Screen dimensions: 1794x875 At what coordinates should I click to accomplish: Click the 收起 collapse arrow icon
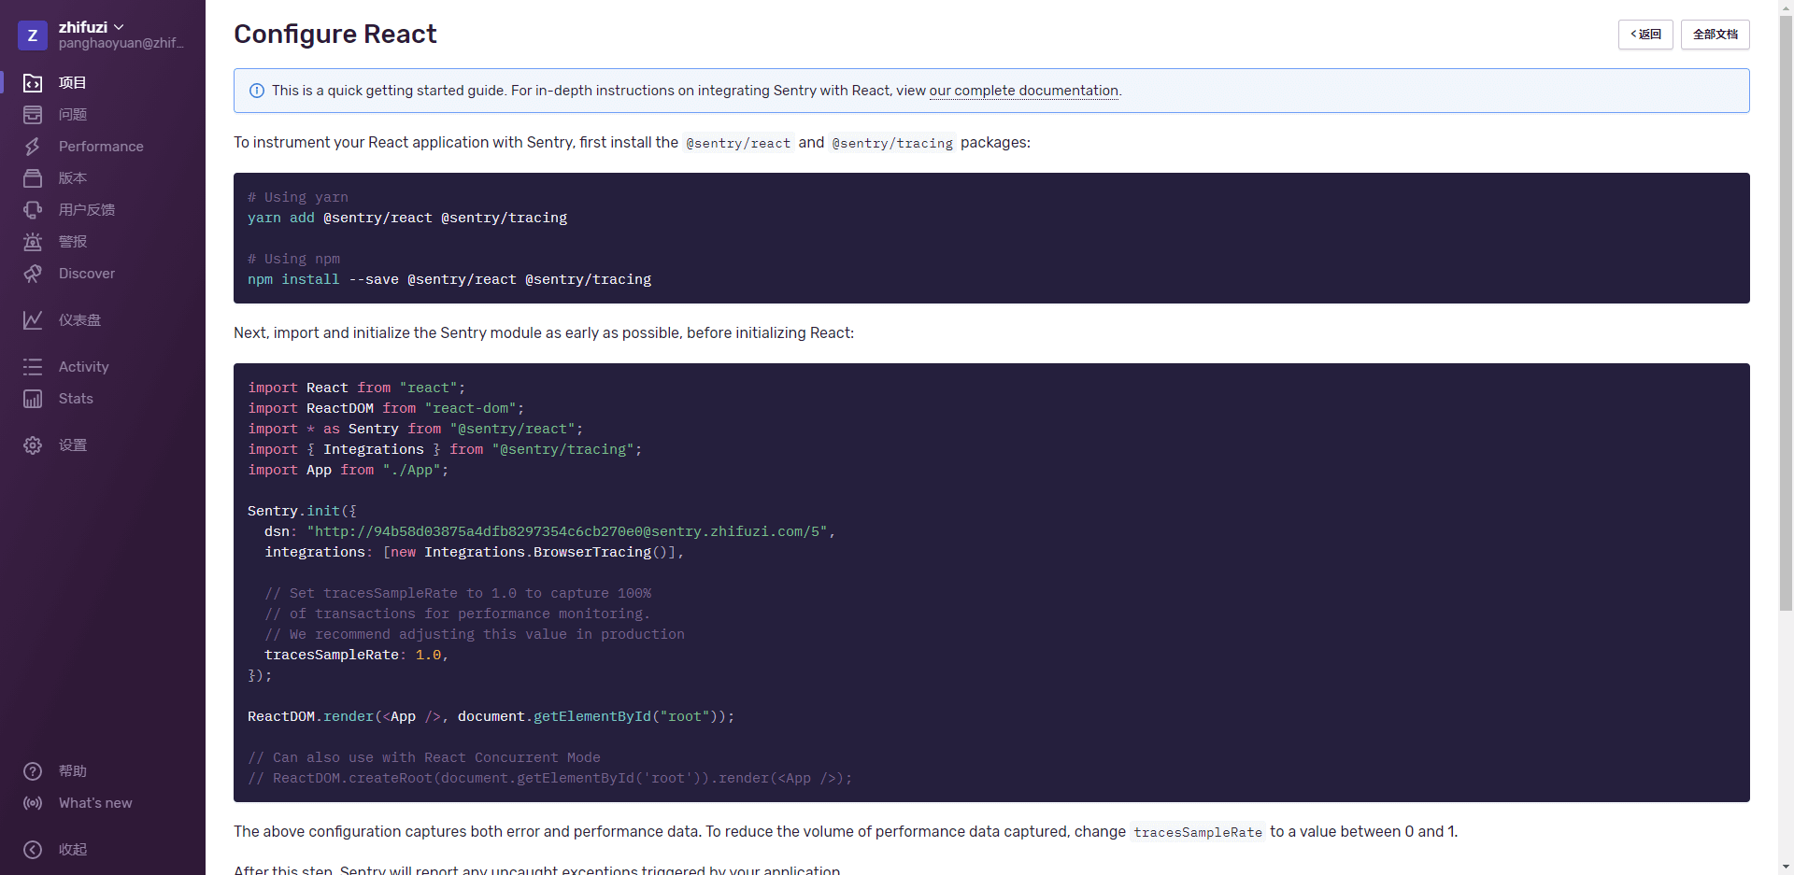click(33, 850)
